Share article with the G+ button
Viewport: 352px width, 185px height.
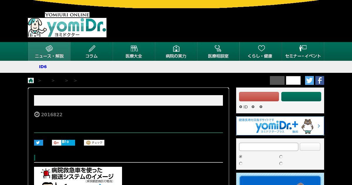(x=56, y=143)
